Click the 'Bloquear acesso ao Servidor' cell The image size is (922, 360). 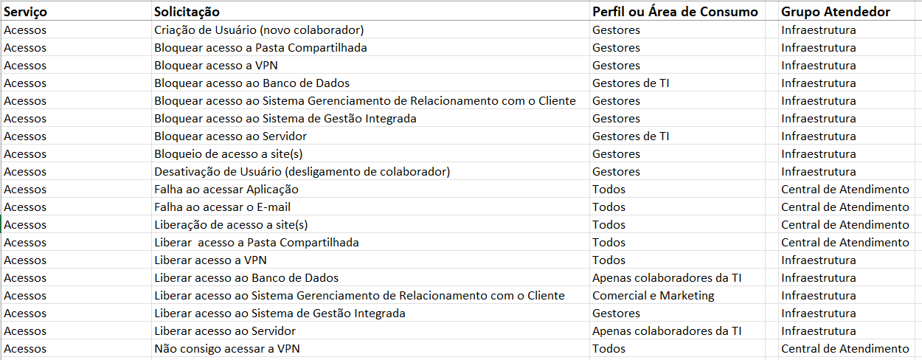tap(230, 136)
